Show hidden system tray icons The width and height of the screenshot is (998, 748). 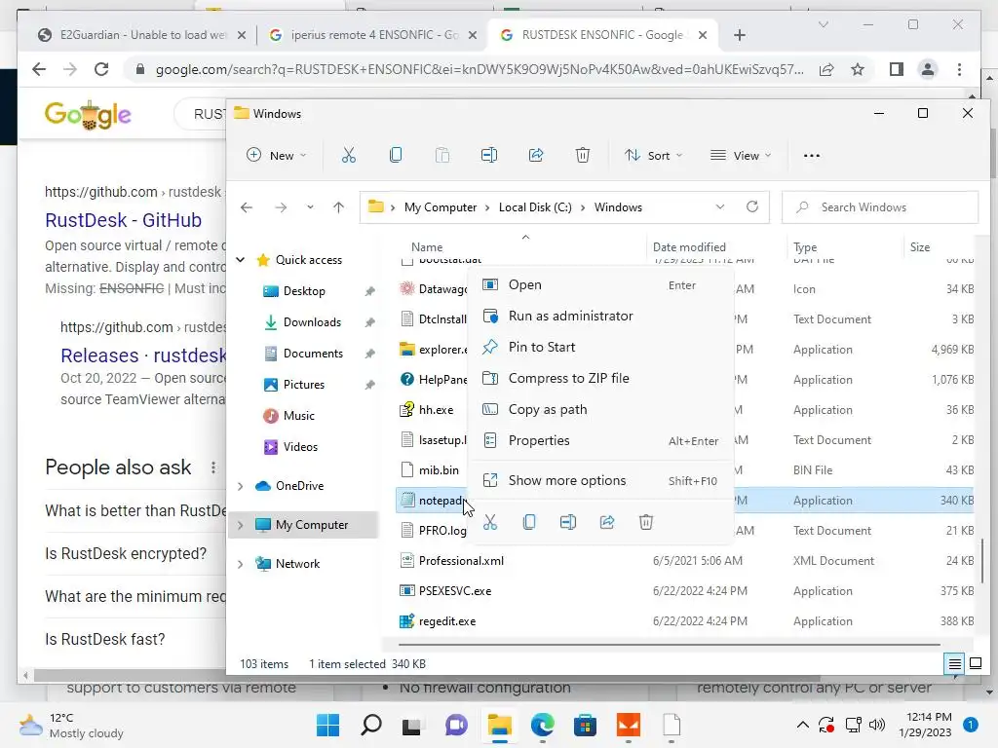pos(803,725)
